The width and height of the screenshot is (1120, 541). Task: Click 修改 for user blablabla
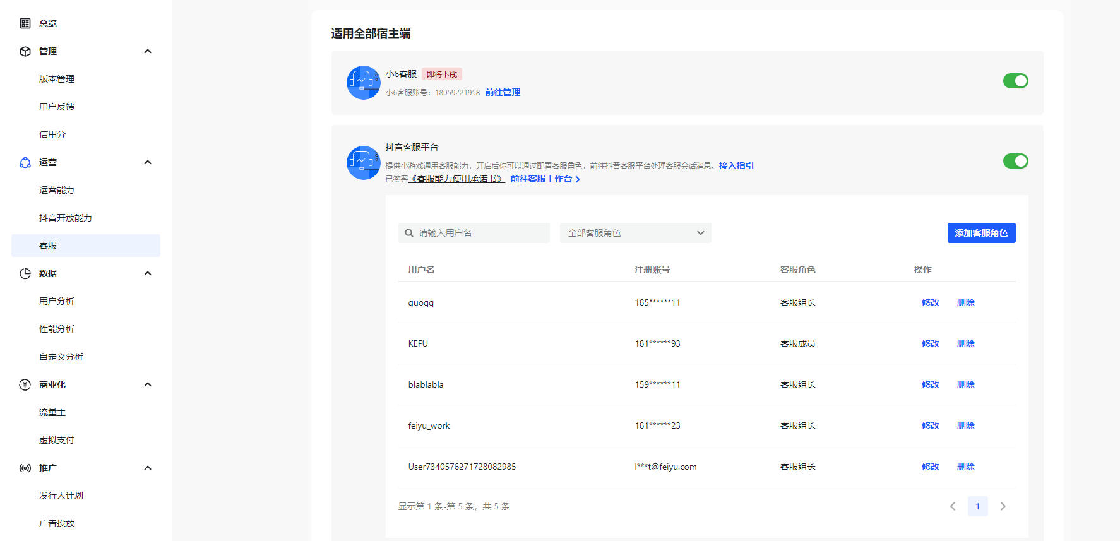pos(931,384)
